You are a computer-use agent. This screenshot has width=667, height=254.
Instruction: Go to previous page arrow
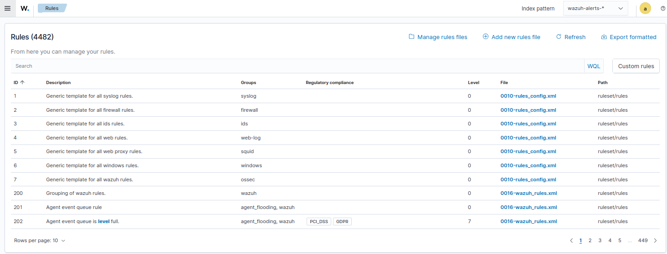(571, 240)
